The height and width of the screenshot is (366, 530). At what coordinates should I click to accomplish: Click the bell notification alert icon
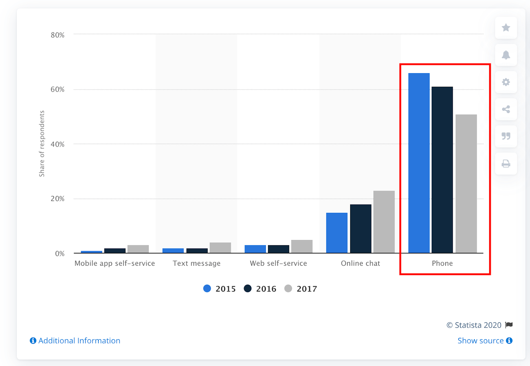506,55
